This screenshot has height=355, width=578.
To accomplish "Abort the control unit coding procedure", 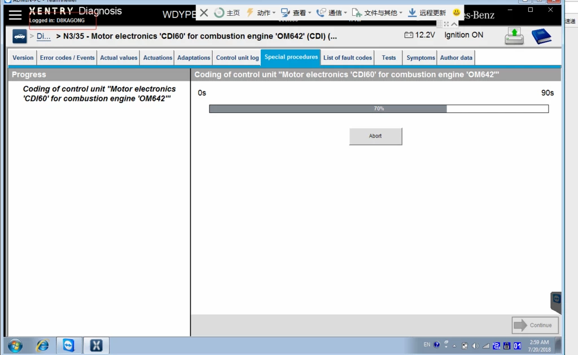I will coord(375,136).
